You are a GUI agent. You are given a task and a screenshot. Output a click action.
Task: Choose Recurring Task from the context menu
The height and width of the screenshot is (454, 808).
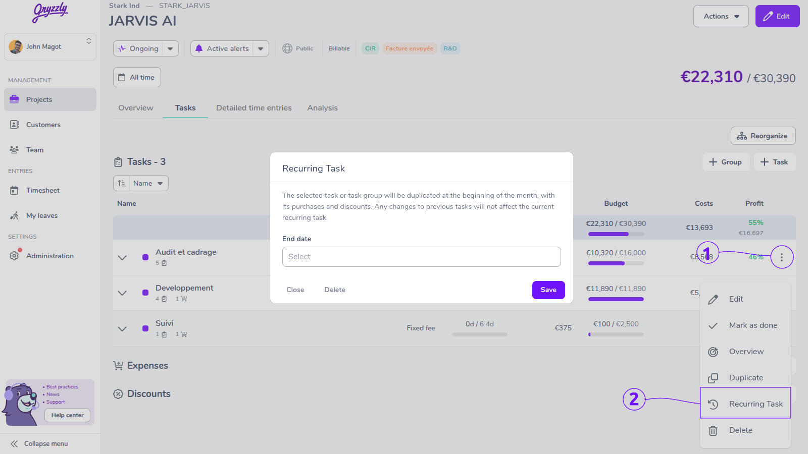tap(745, 404)
